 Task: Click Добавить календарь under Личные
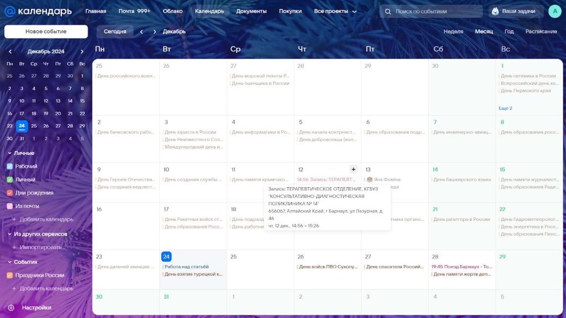click(43, 220)
